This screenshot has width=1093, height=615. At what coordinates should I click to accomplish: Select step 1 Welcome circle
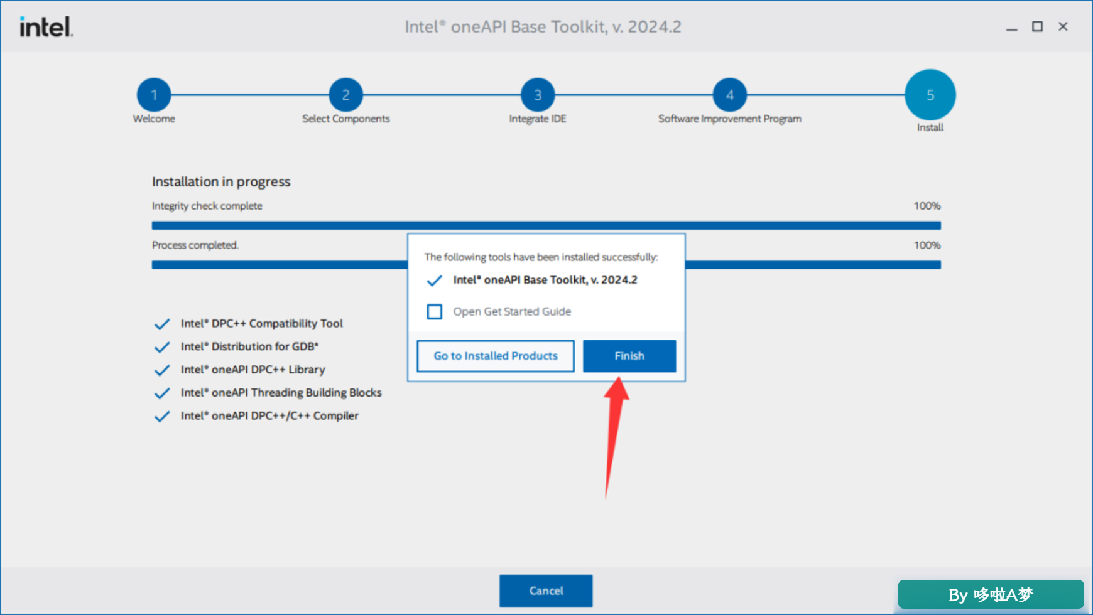coord(154,95)
